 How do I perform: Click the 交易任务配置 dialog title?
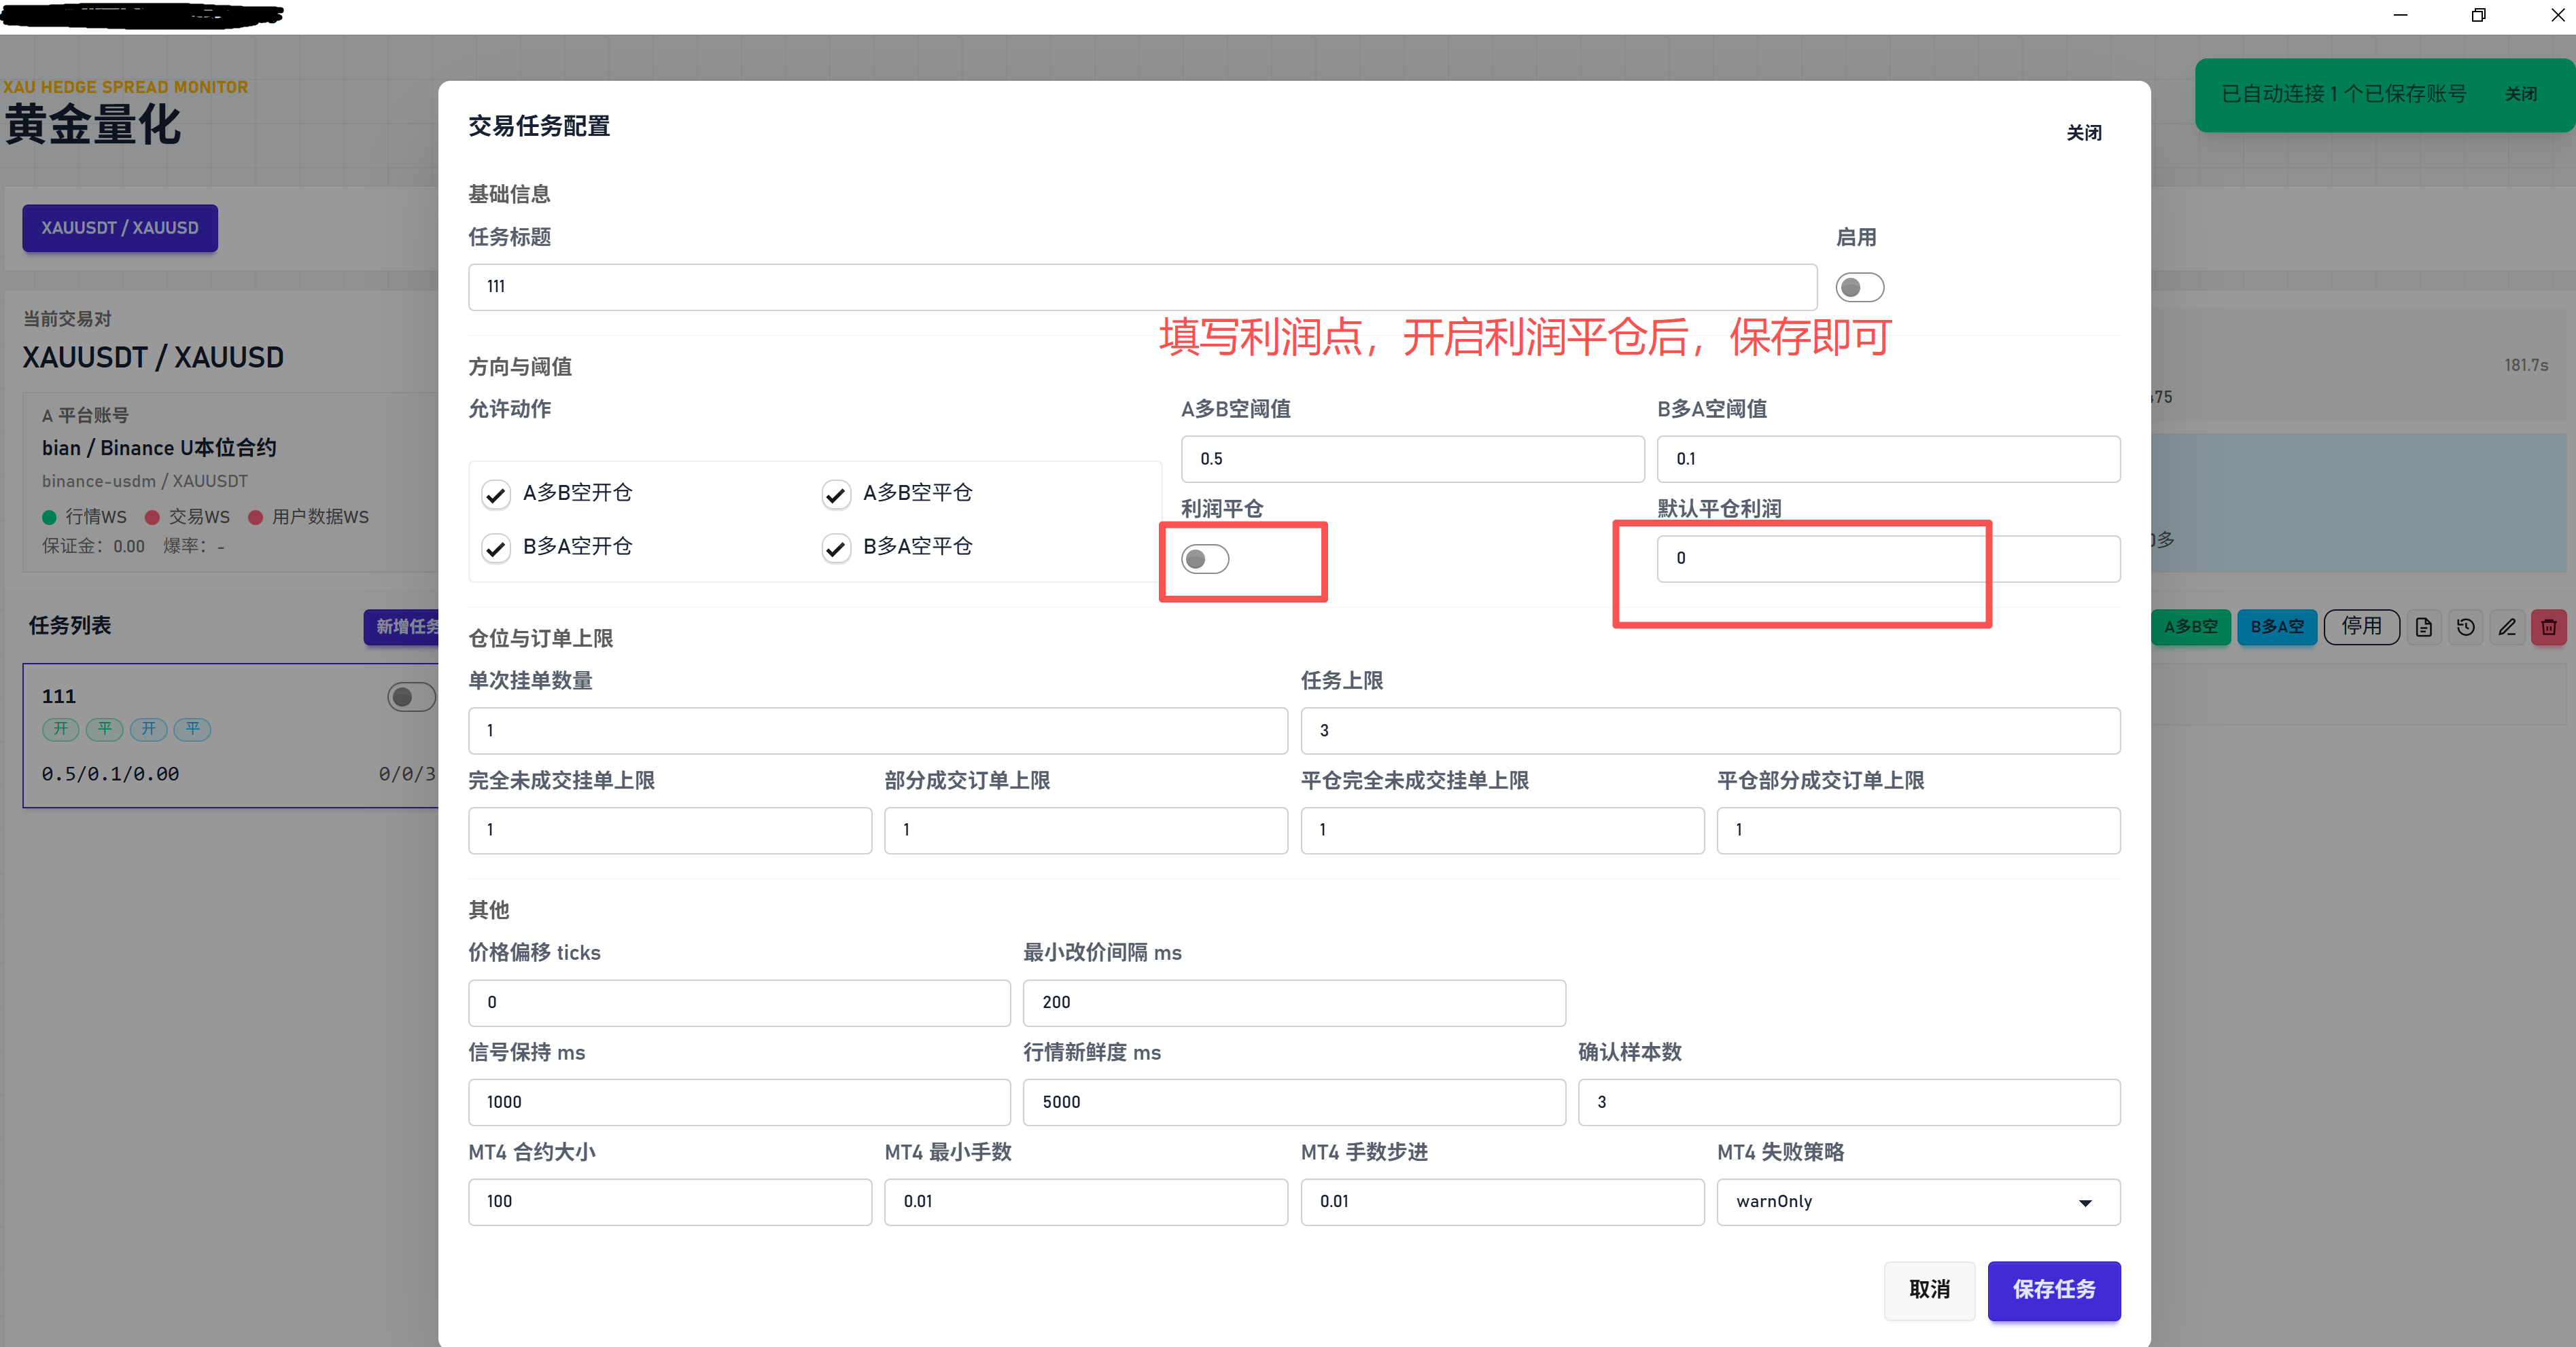pyautogui.click(x=539, y=126)
